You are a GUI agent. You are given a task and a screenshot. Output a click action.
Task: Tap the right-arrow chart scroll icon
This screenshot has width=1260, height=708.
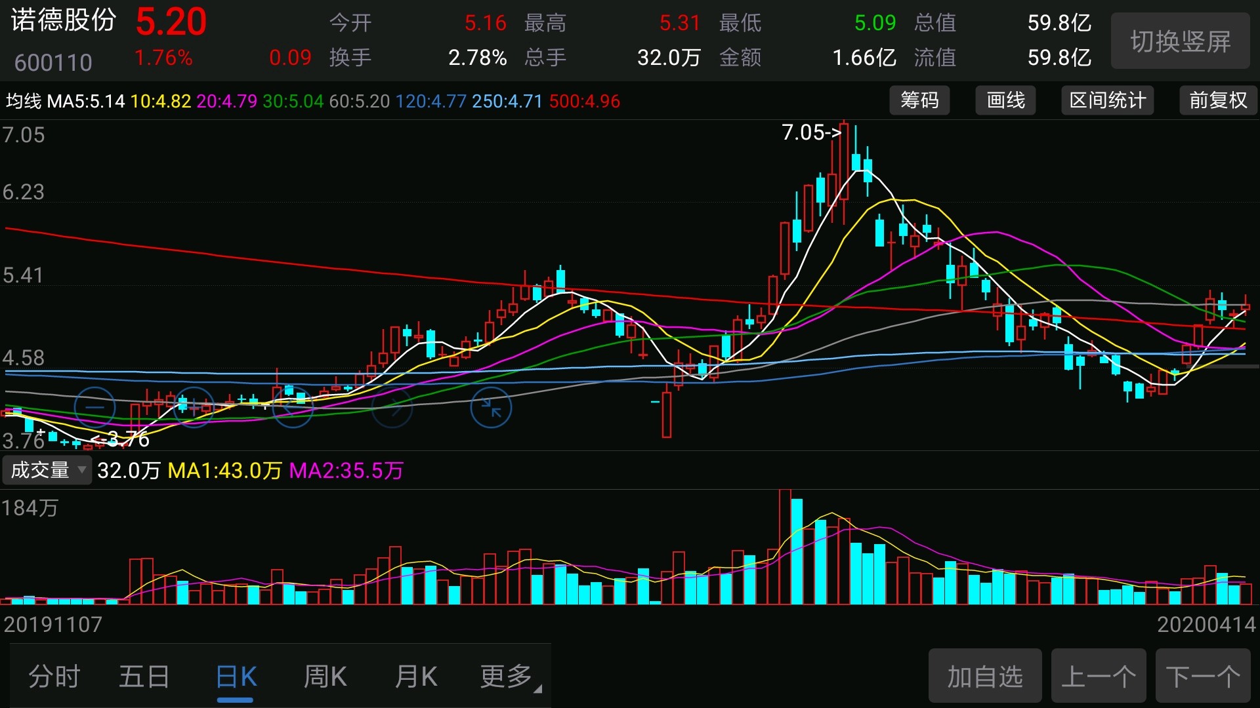pyautogui.click(x=392, y=407)
